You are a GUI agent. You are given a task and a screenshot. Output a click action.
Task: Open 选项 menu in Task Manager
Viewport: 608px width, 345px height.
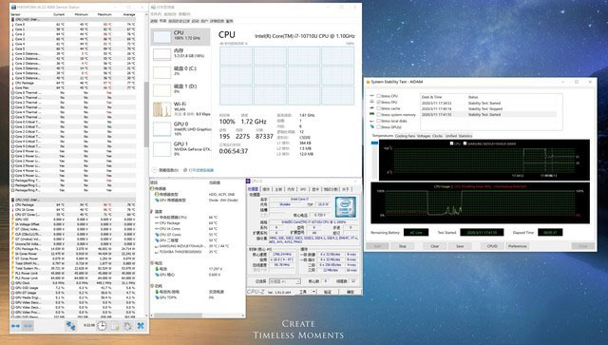pos(169,14)
